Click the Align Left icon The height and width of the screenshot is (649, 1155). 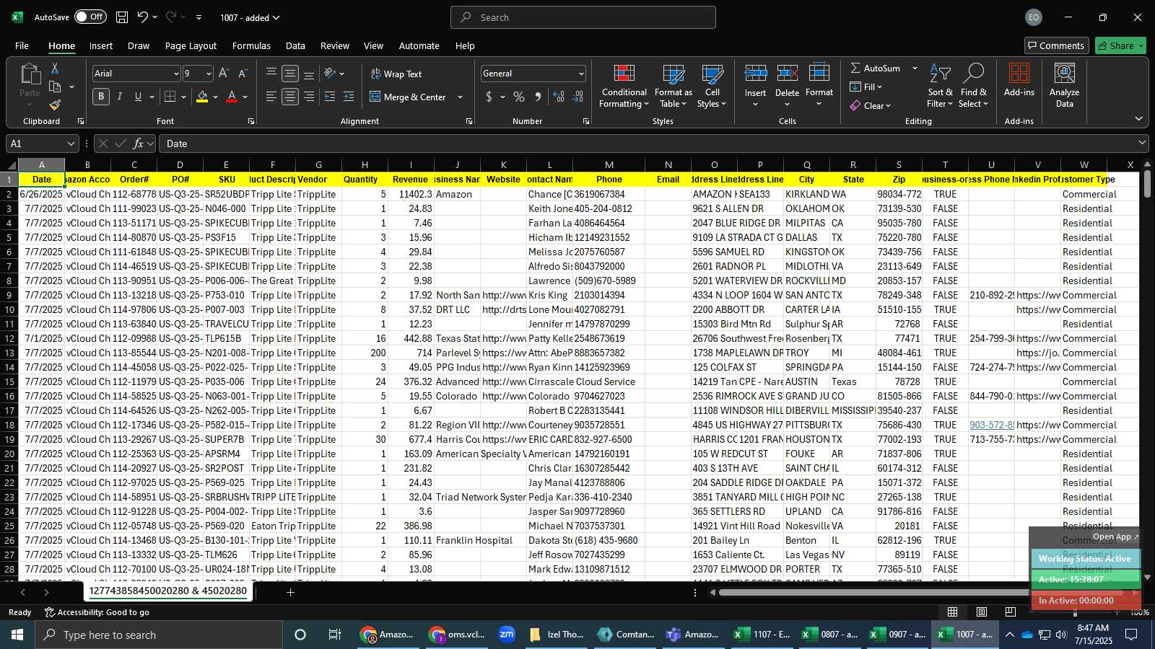click(x=271, y=97)
